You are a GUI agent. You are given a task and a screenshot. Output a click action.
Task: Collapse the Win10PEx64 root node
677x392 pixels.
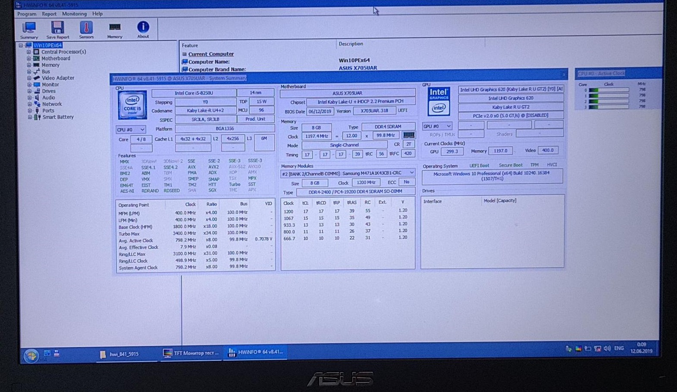click(x=20, y=45)
